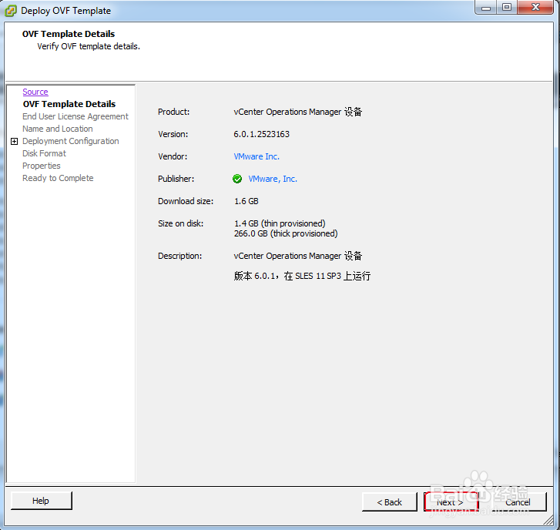Screen dimensions: 560x530
Task: Select Deployment Configuration step
Action: coord(71,141)
